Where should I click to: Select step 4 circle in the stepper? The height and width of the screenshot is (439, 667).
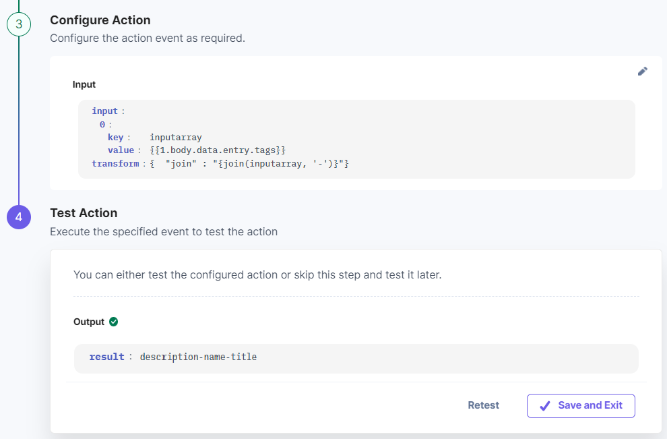(x=19, y=217)
